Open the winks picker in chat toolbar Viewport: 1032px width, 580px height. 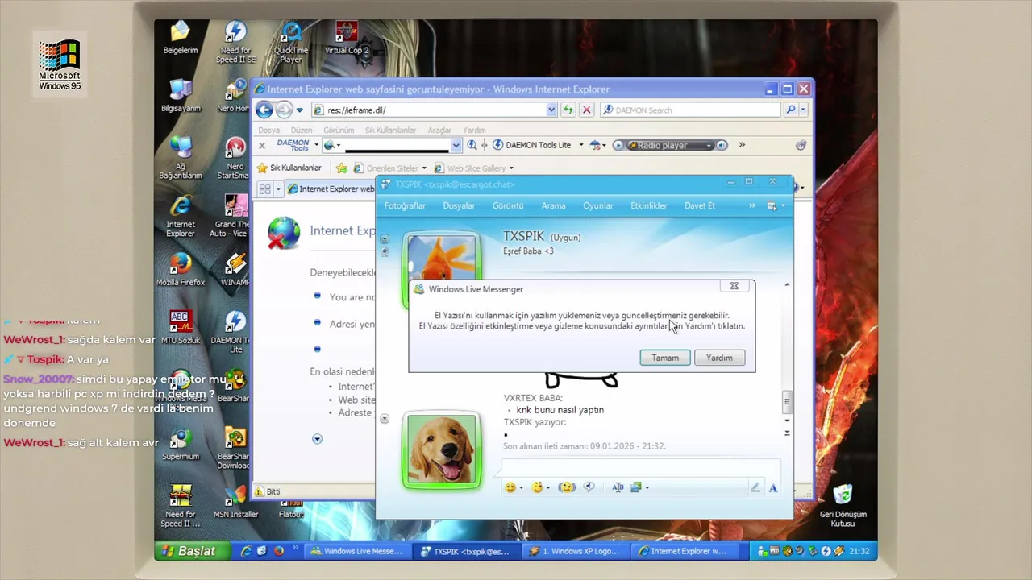point(537,487)
